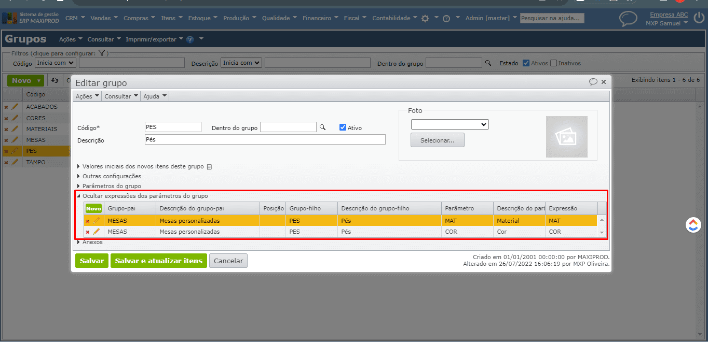Open Código filter 'Inicia com' dropdown
The width and height of the screenshot is (708, 342).
click(x=56, y=63)
